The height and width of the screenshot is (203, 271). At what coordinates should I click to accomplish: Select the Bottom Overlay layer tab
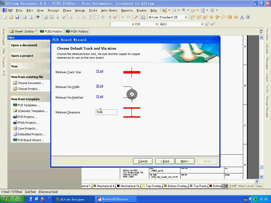175,186
